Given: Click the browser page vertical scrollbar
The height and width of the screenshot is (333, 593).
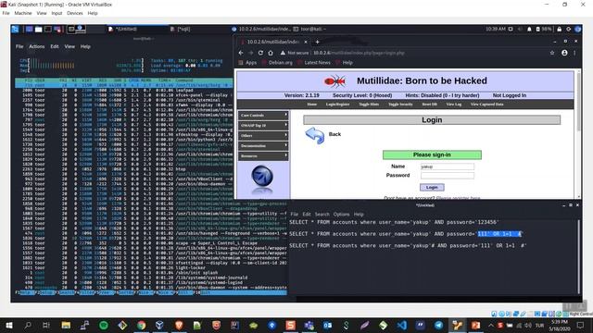Looking at the screenshot, I should 578,102.
